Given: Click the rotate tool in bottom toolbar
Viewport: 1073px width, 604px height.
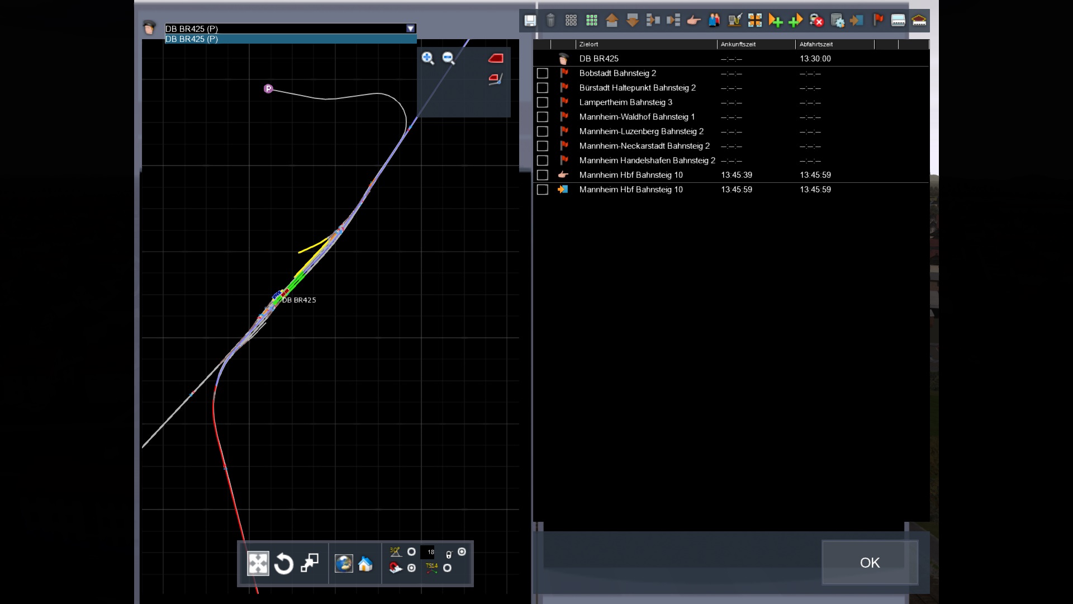Looking at the screenshot, I should click(284, 564).
